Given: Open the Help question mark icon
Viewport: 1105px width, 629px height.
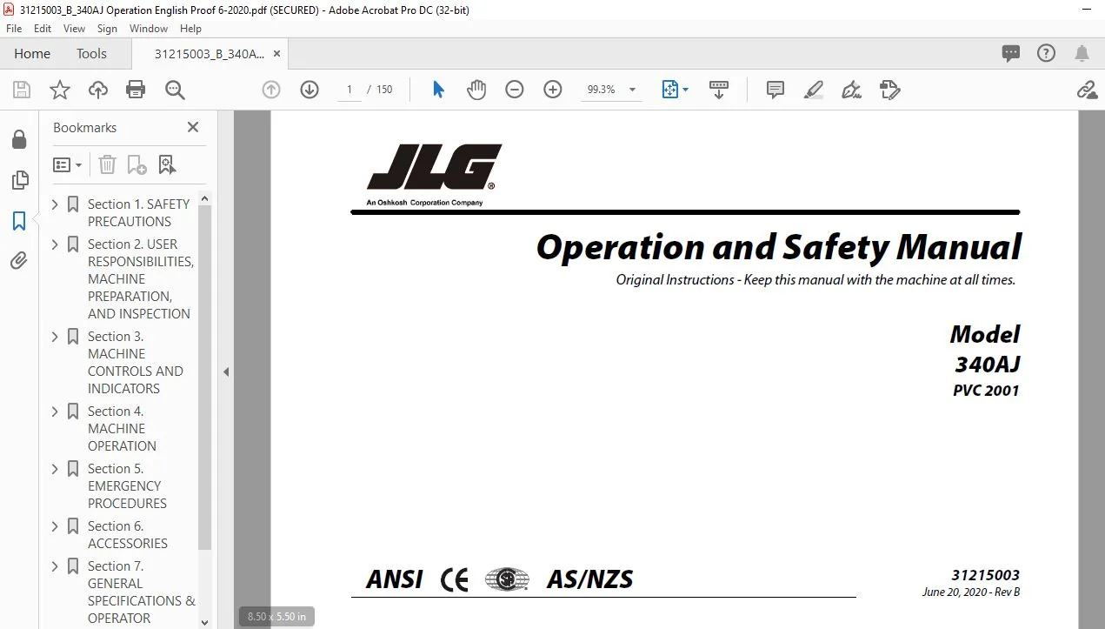Looking at the screenshot, I should coord(1046,53).
